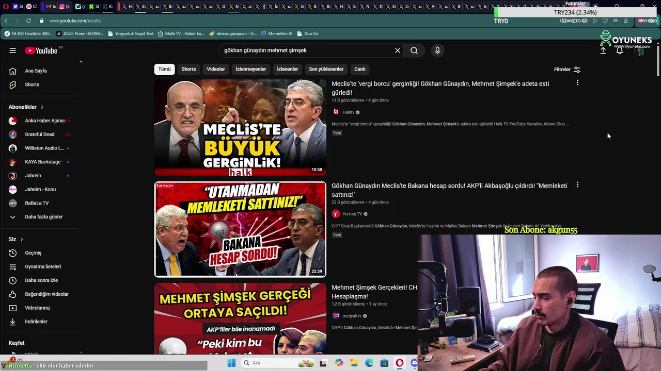Open video title Mehmet Şimşek Gerçekleri
This screenshot has height=371, width=661.
pos(374,292)
